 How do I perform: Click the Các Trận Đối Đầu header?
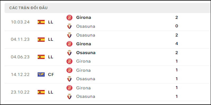(x=28, y=8)
